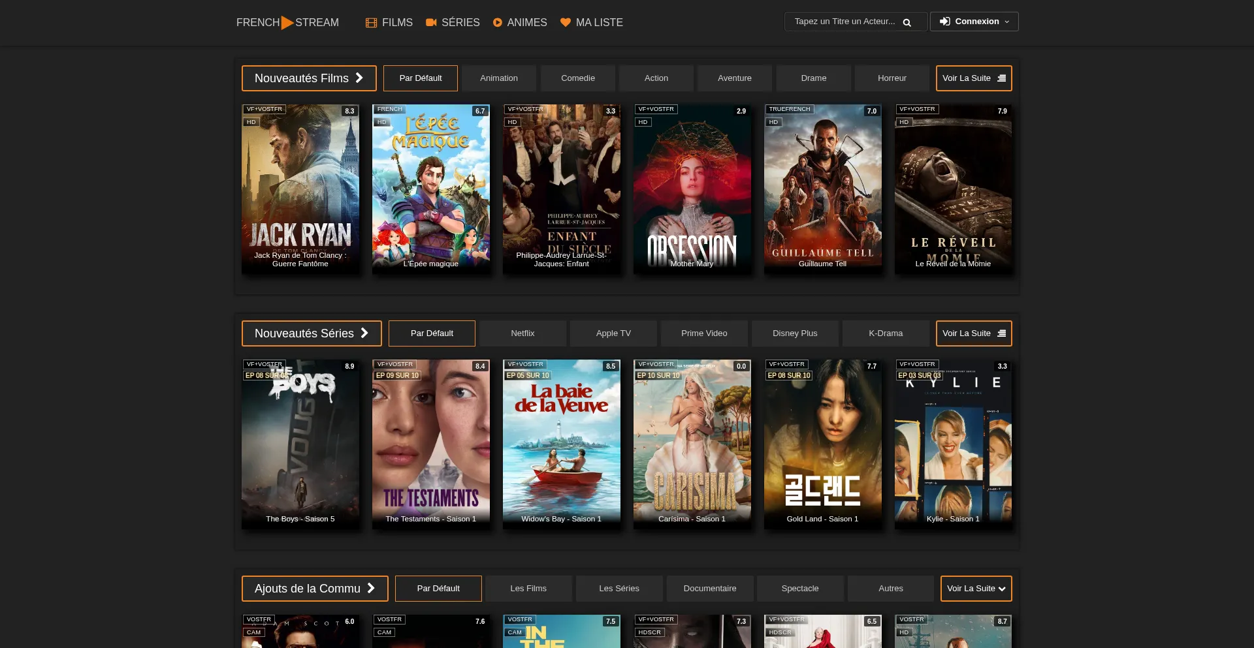Screen dimensions: 1254x648
Task: Open the Jack Ryan Guerre Fantôme poster
Action: click(x=300, y=189)
